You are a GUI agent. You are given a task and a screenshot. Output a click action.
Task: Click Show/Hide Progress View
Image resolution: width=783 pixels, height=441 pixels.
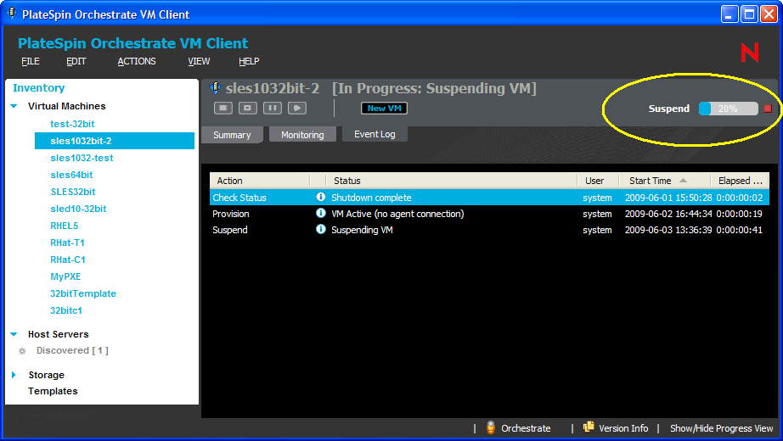pyautogui.click(x=722, y=428)
